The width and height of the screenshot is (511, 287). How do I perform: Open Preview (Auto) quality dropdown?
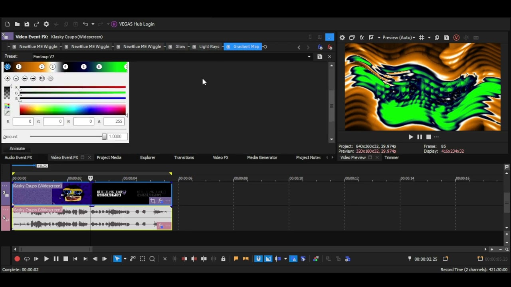click(398, 37)
